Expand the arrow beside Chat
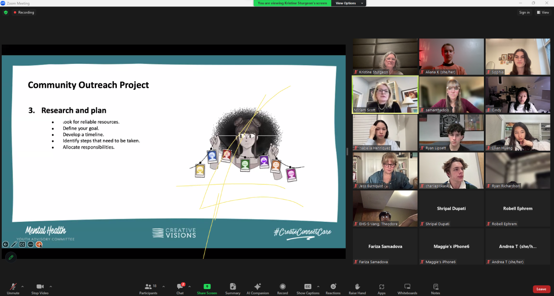This screenshot has width=554, height=296. click(x=189, y=287)
